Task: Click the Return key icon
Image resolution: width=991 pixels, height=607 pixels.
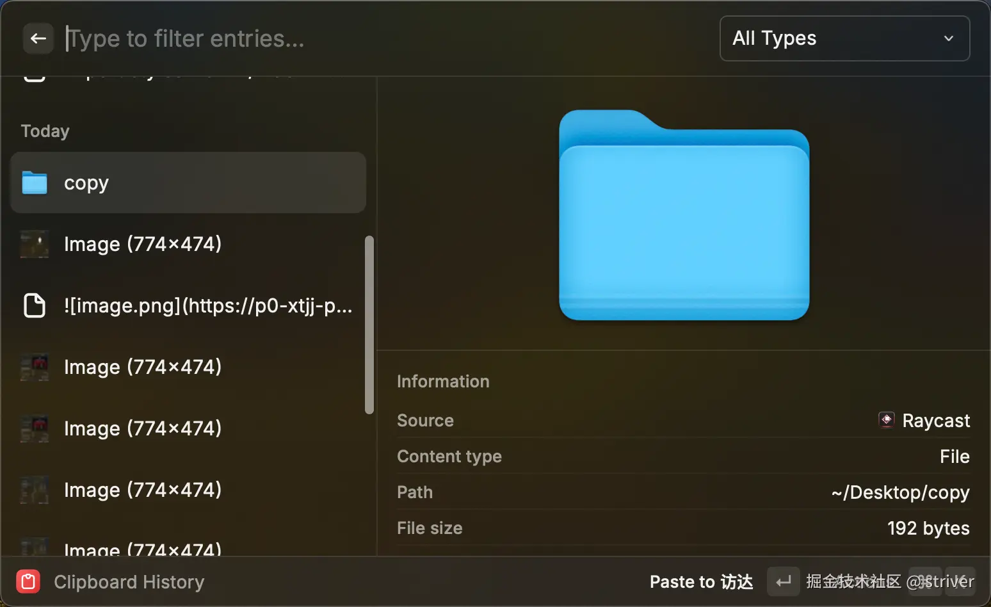Action: [x=783, y=581]
